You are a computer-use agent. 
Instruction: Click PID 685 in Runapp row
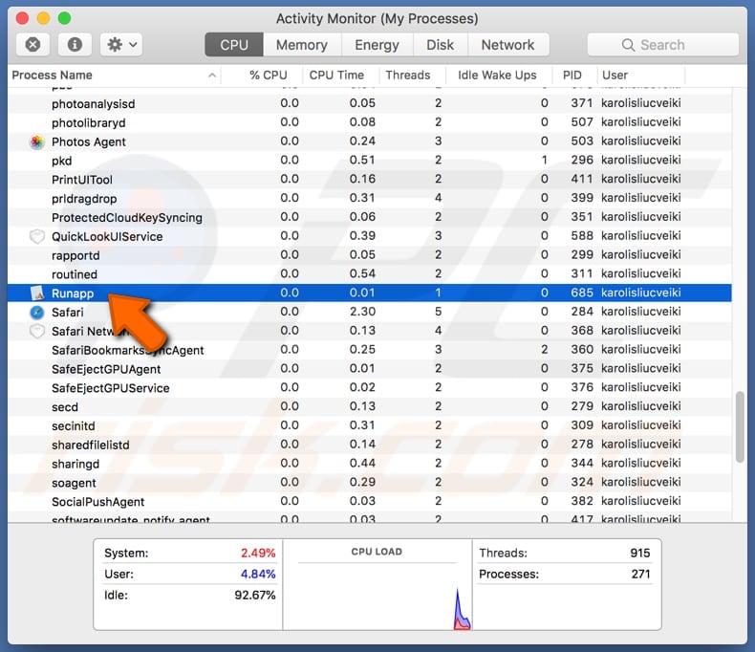pos(582,293)
